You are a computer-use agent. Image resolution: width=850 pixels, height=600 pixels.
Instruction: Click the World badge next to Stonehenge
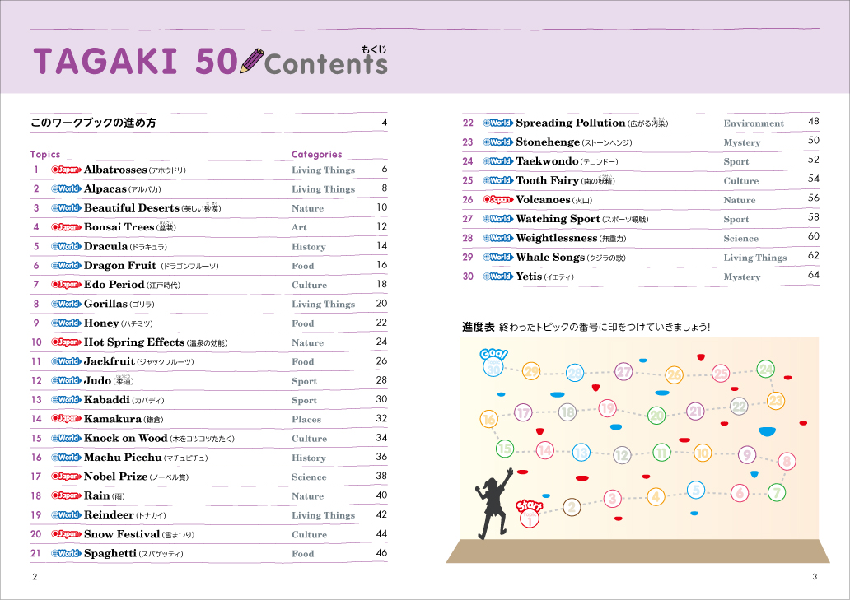pyautogui.click(x=498, y=142)
